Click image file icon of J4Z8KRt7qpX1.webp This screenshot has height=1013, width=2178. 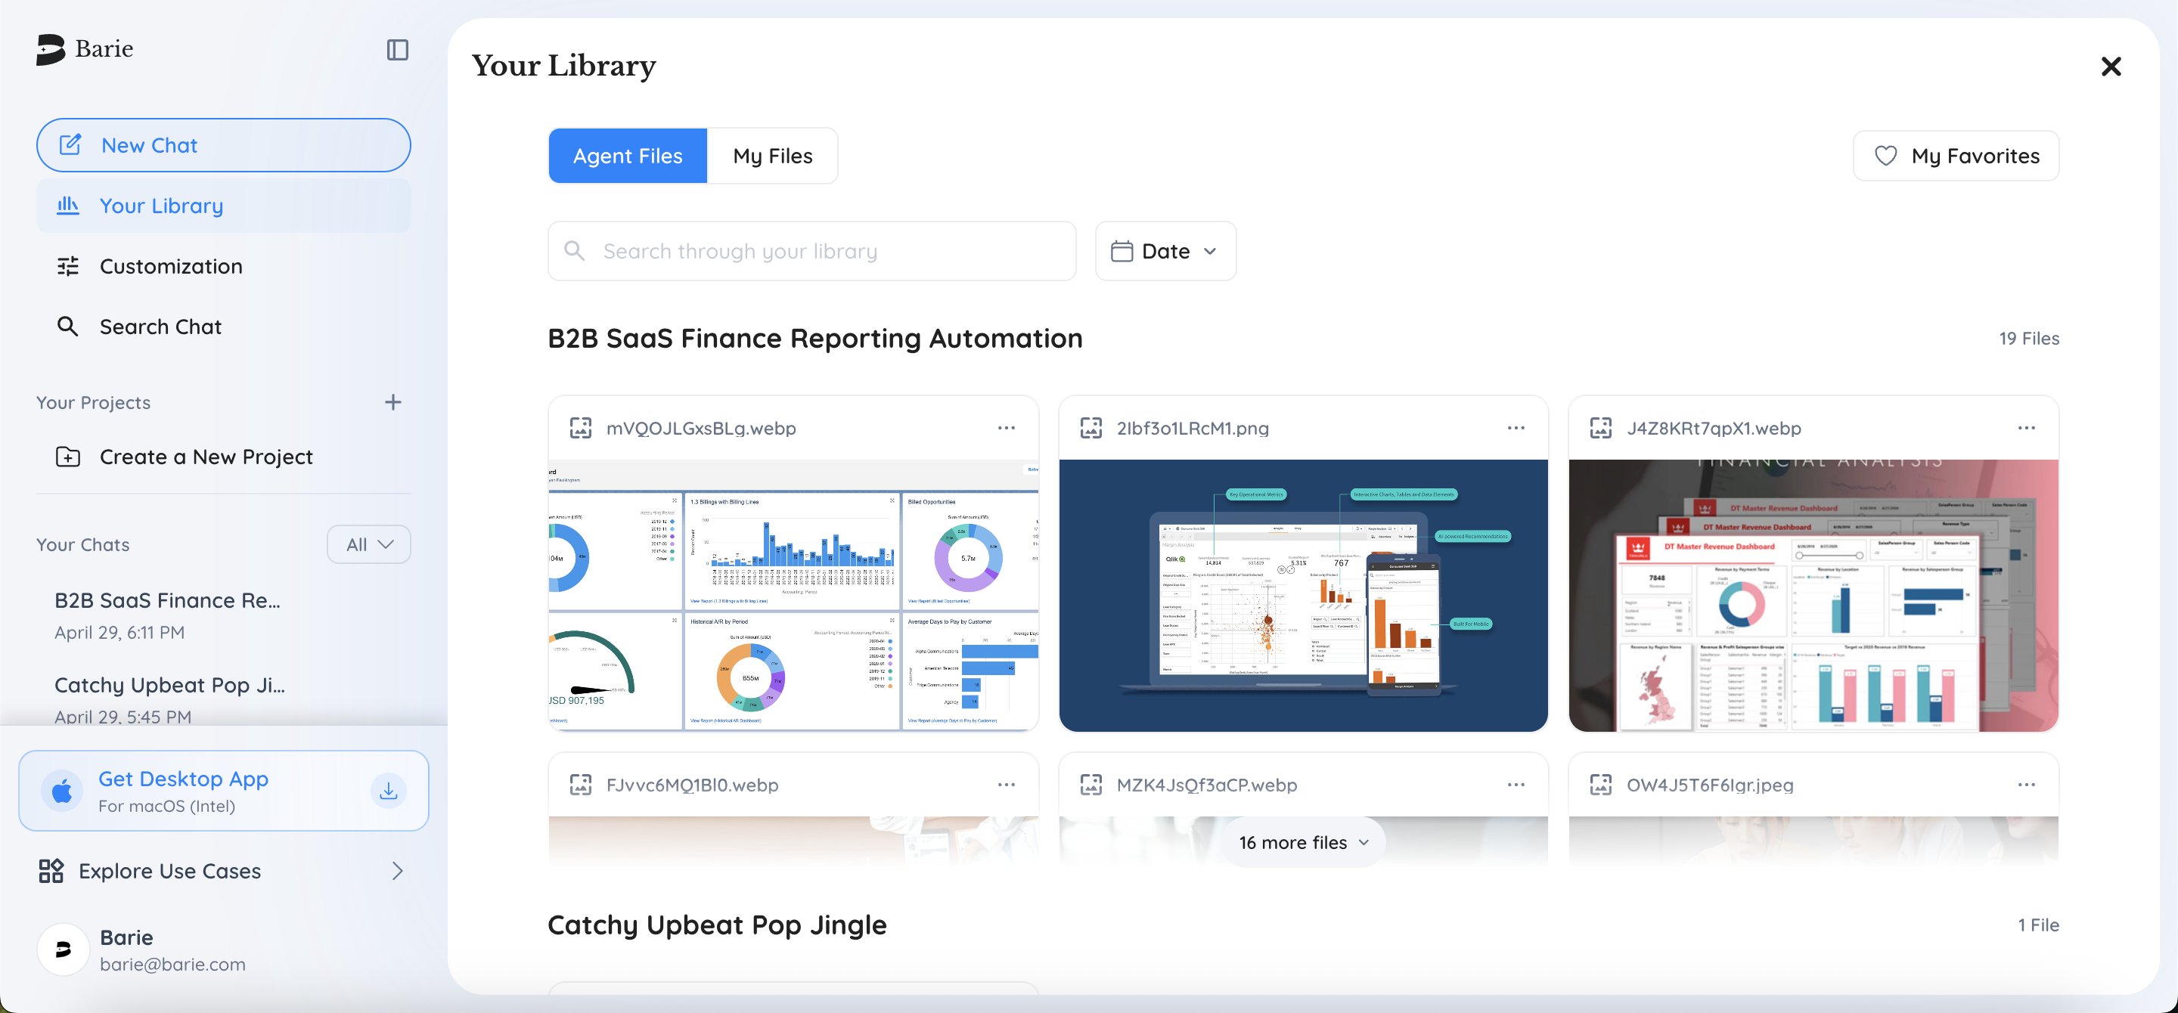pos(1600,428)
